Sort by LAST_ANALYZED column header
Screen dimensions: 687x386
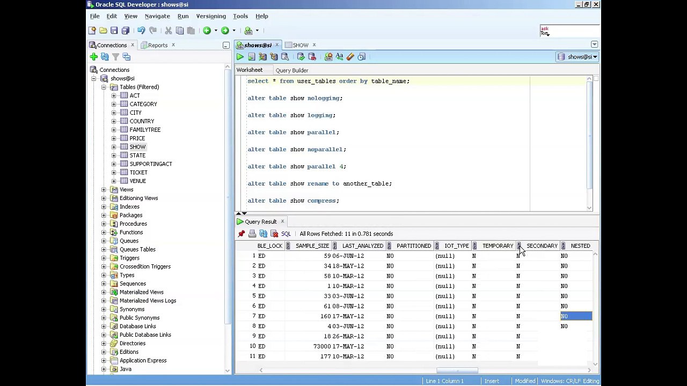coord(363,246)
